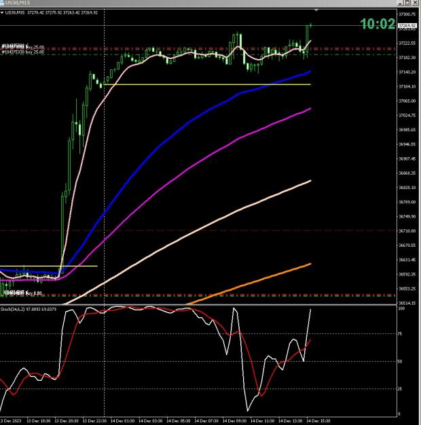The image size is (421, 425).
Task: Click time axis label 14 Dec 11:30
Action: tap(262, 421)
